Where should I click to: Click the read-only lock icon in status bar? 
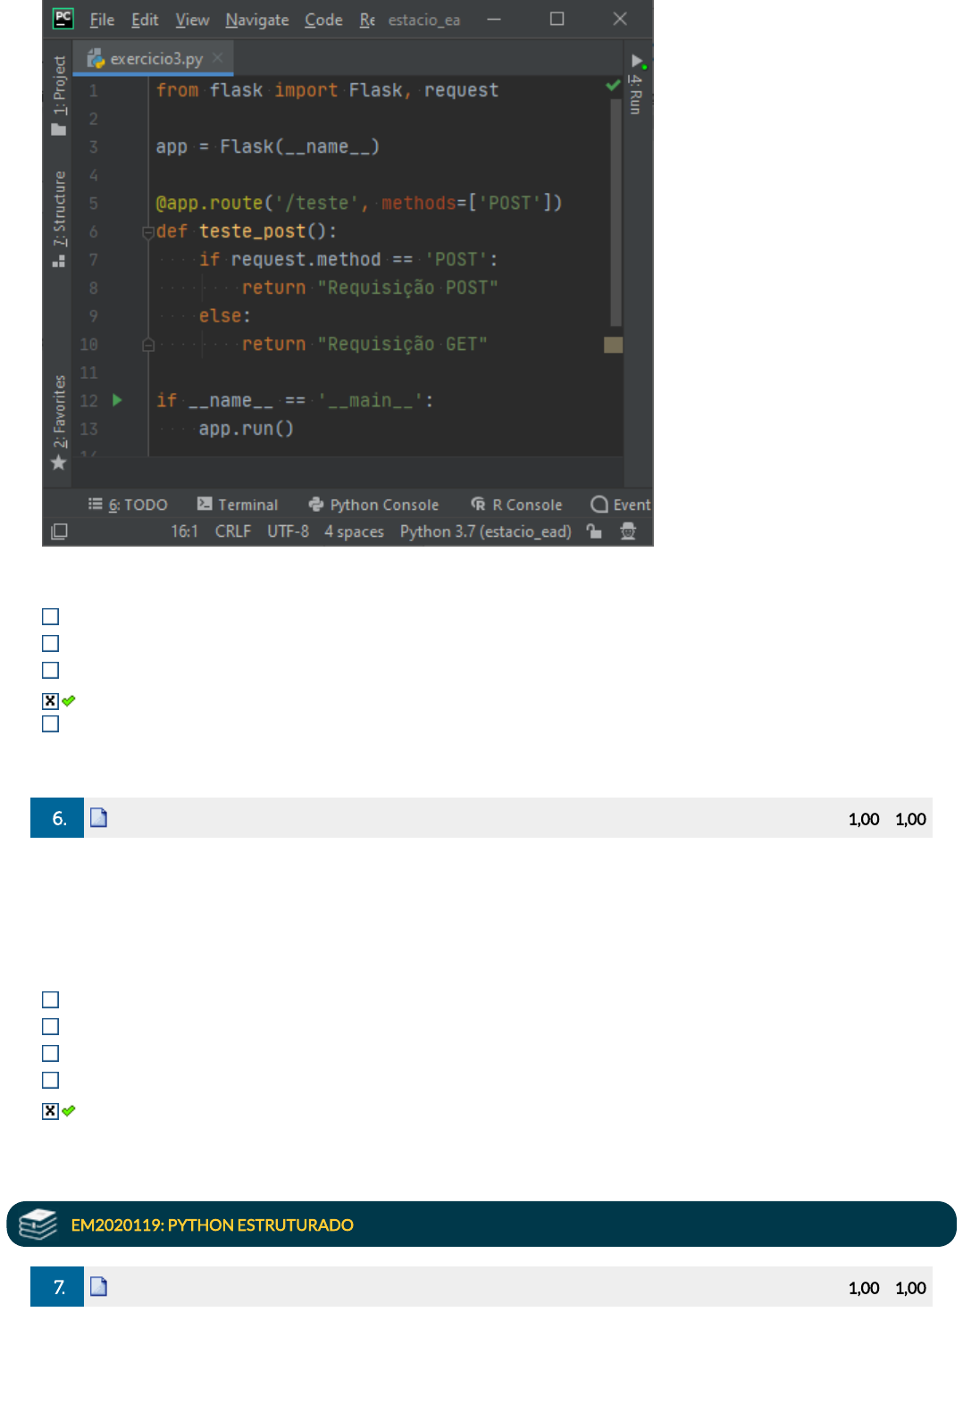[594, 531]
